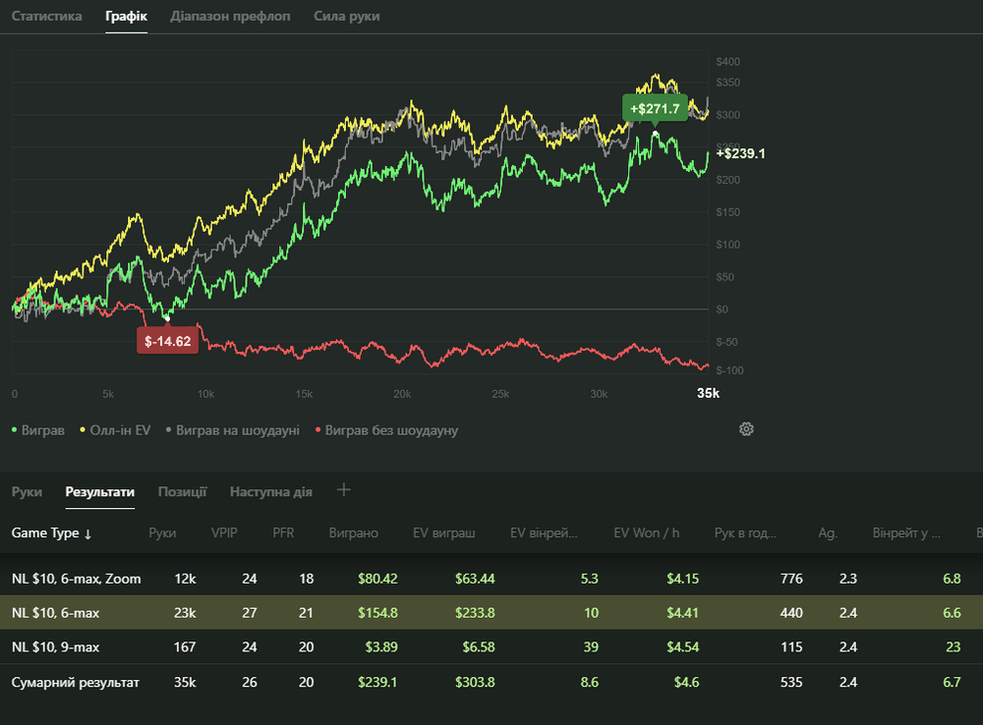The height and width of the screenshot is (725, 983).
Task: Click sort arrow beside Game Type
Action: click(x=87, y=533)
